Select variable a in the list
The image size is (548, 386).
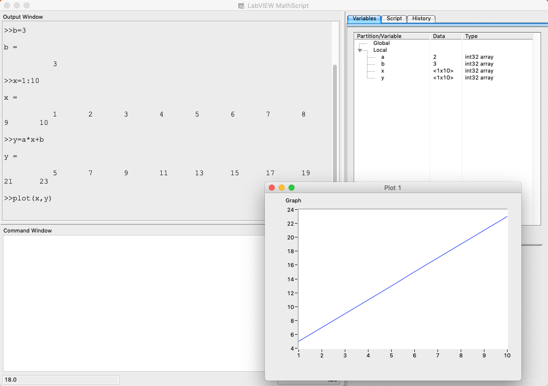coord(383,57)
